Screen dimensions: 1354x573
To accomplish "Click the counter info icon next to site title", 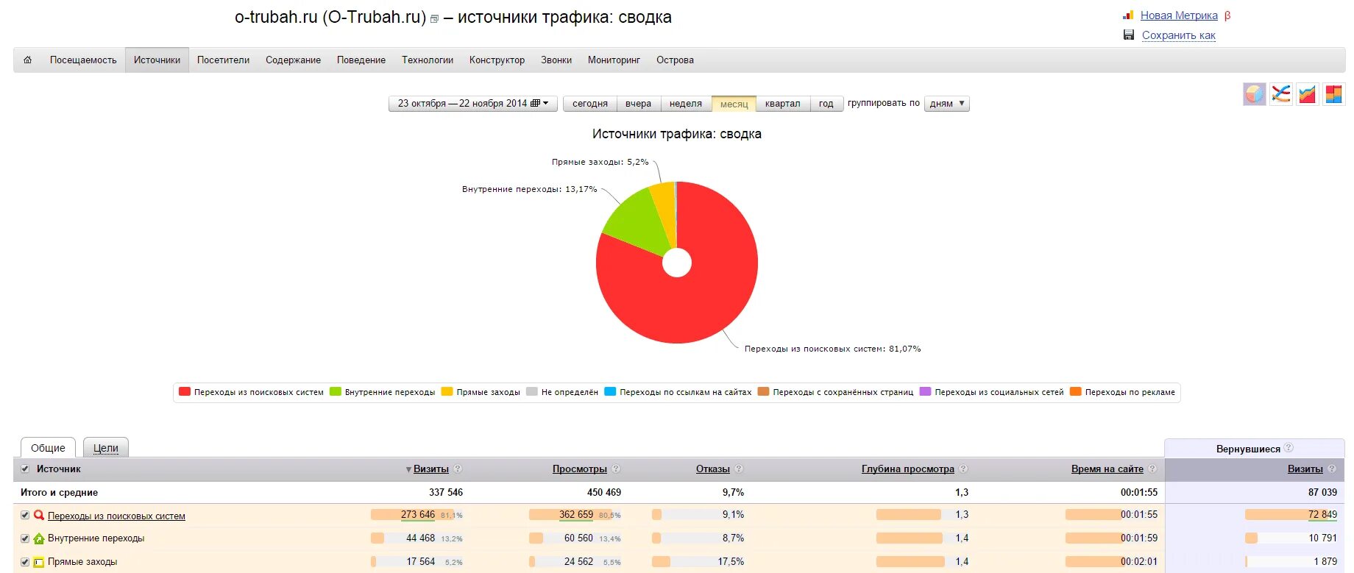I will 434,19.
